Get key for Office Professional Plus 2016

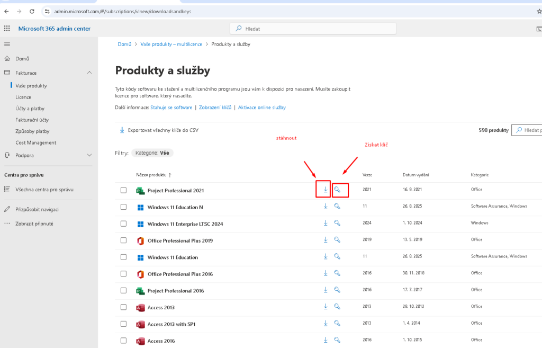coord(337,273)
